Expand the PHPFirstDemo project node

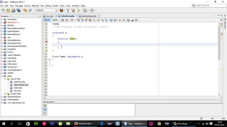click(2, 99)
